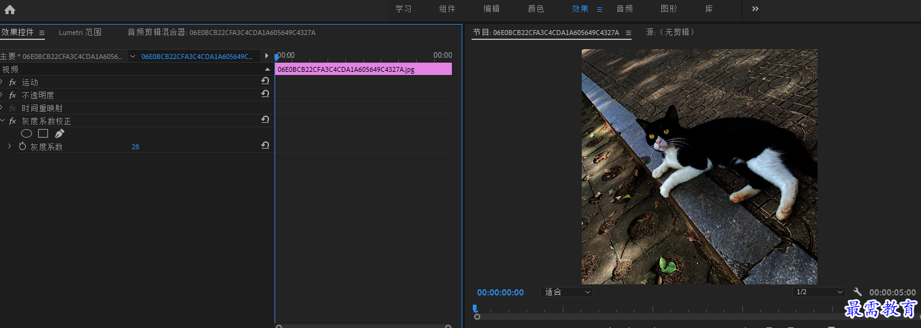The image size is (921, 328).
Task: Select the blue sequence clip name tab
Action: click(197, 56)
